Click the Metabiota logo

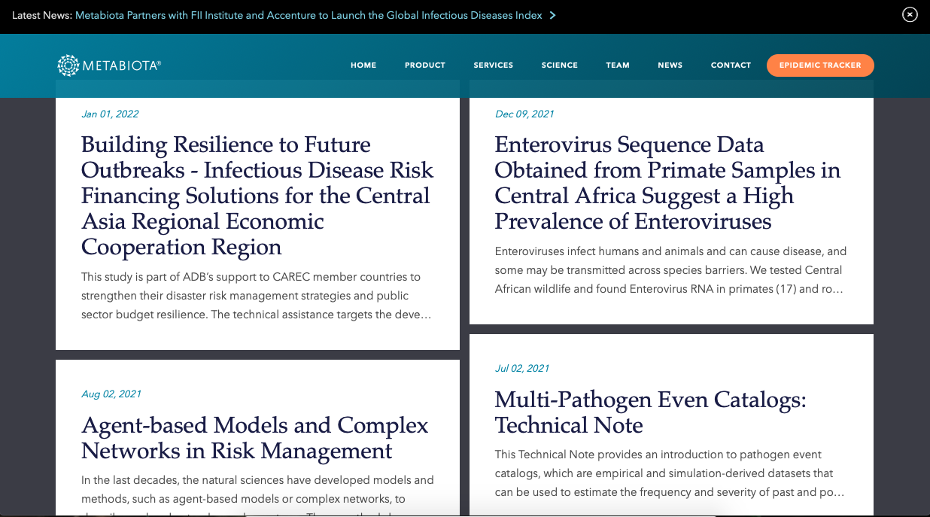click(109, 65)
